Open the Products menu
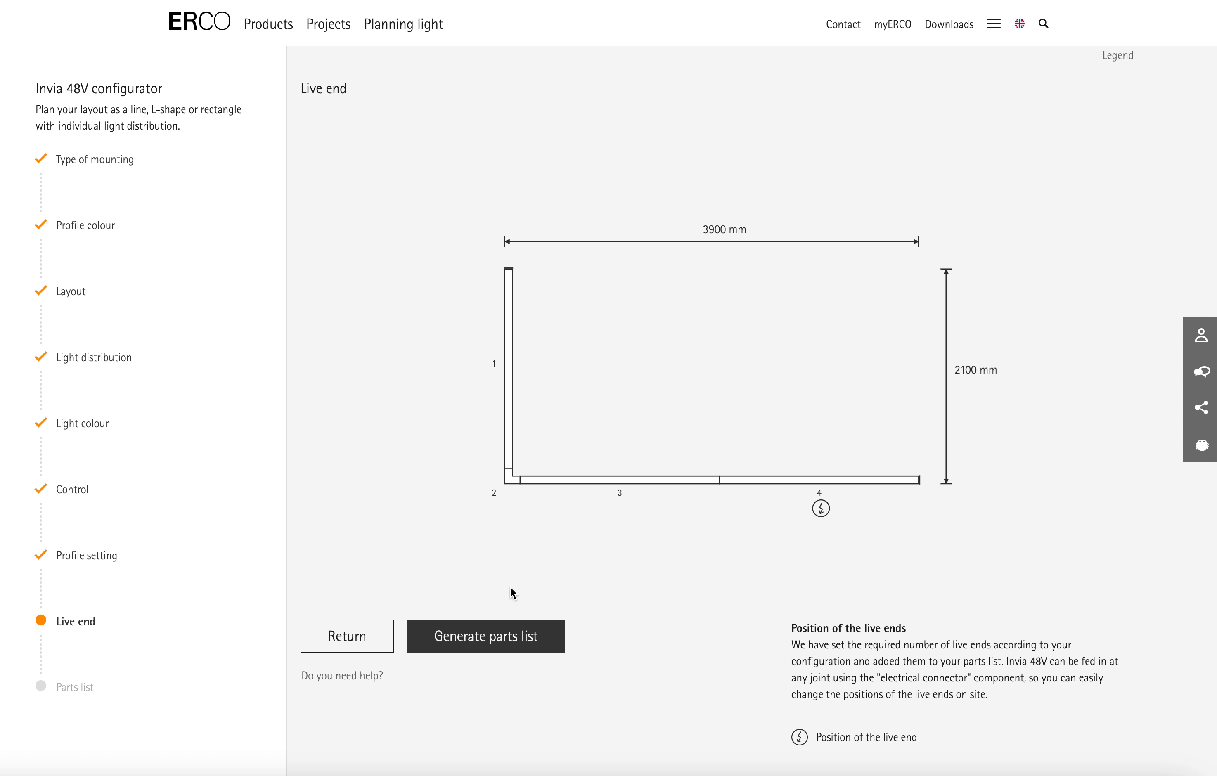Viewport: 1217px width, 776px height. pyautogui.click(x=268, y=24)
